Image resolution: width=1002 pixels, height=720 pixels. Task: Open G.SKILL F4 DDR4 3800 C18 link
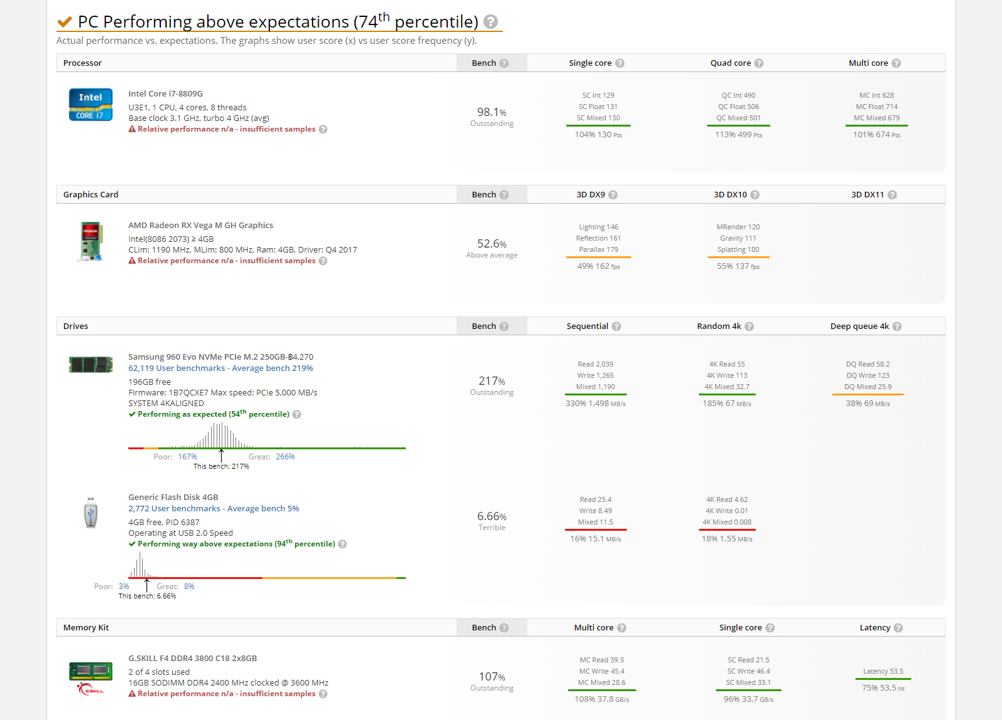pos(192,659)
